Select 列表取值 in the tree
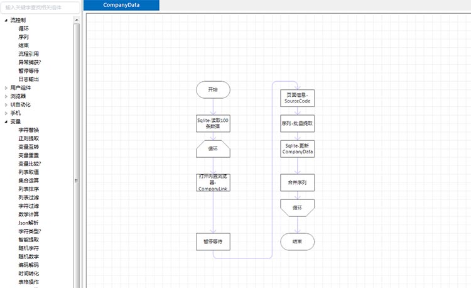471x288 pixels. tap(28, 172)
